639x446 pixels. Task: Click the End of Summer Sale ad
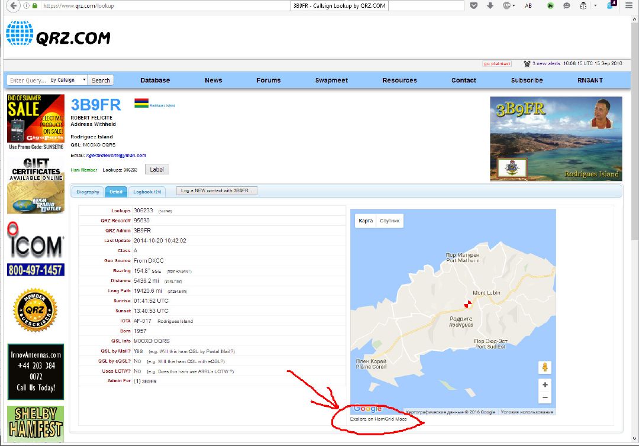pyautogui.click(x=36, y=122)
